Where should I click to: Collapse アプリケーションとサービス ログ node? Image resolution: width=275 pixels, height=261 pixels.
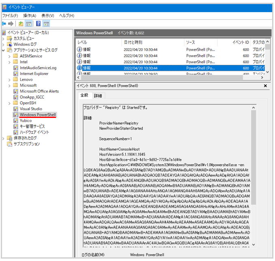(3, 50)
